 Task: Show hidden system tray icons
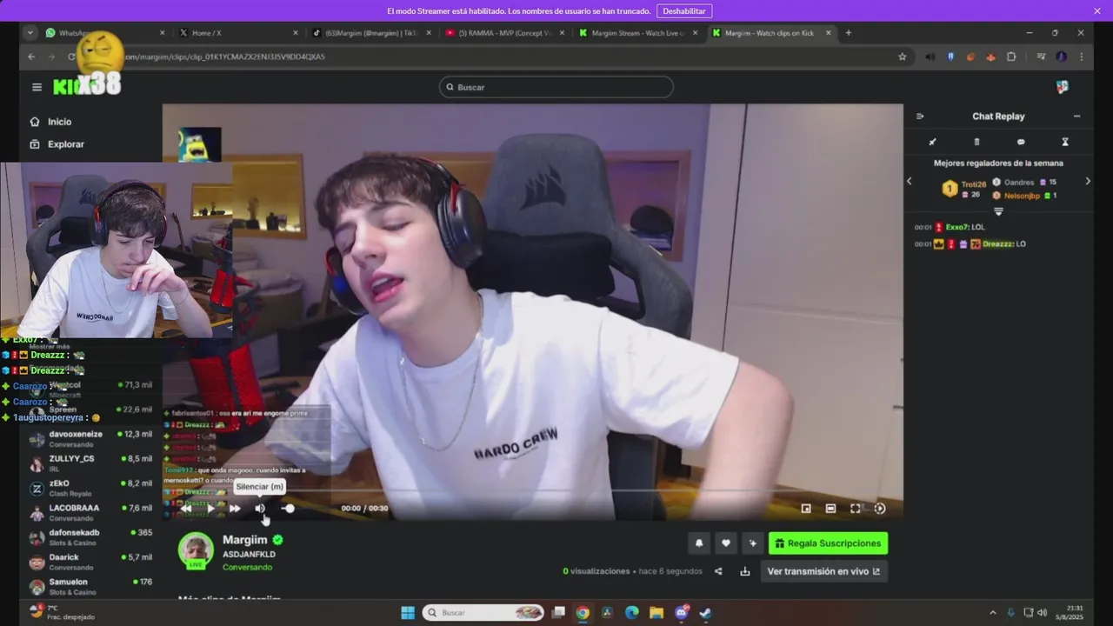coord(993,613)
